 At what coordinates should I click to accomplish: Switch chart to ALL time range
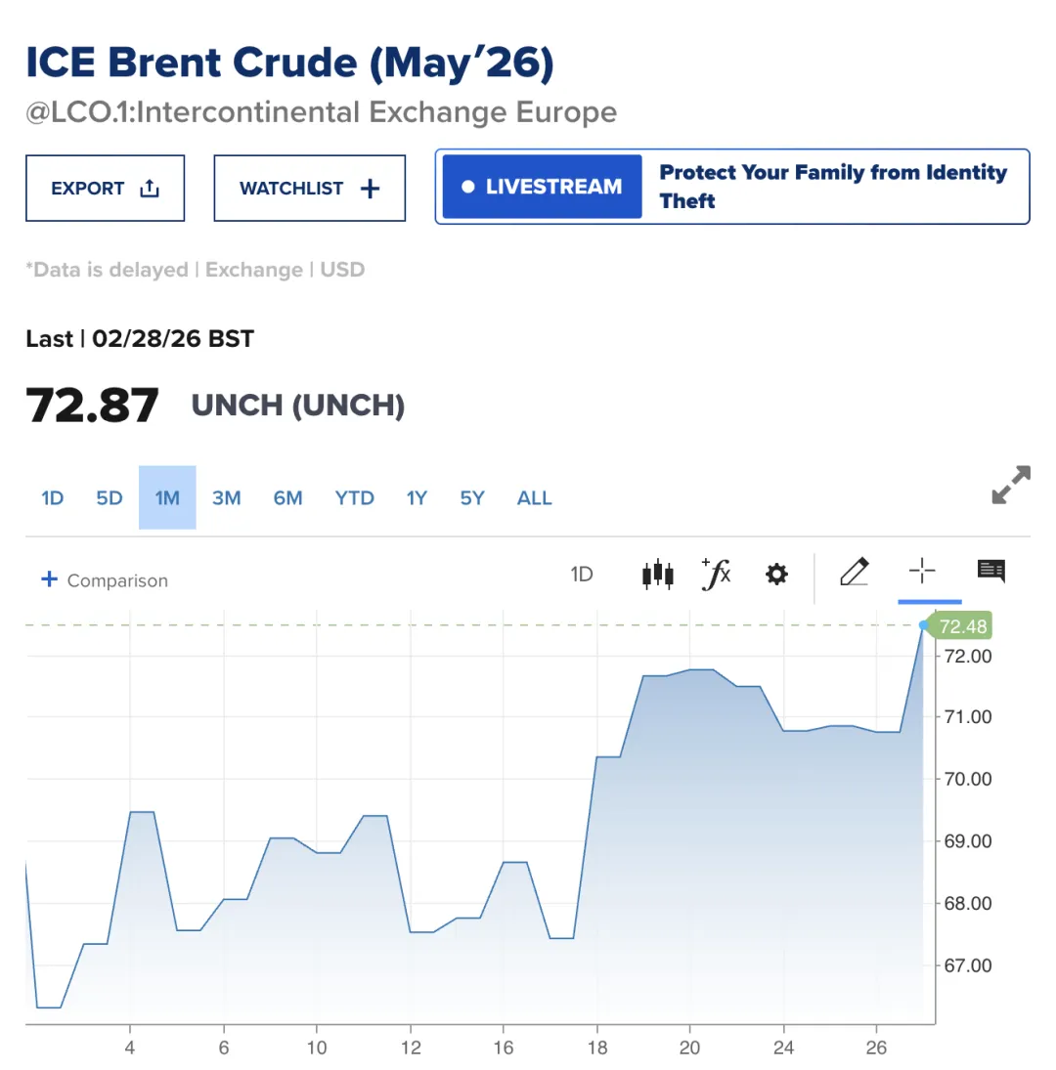[534, 498]
